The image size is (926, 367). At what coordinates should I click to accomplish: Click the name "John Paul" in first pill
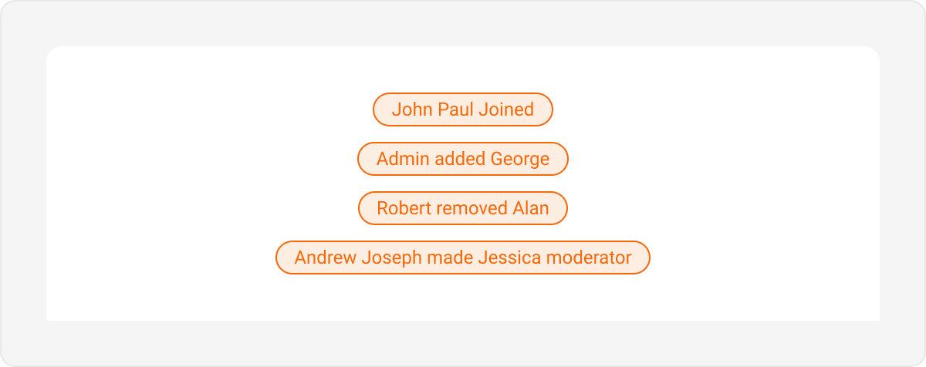click(432, 109)
